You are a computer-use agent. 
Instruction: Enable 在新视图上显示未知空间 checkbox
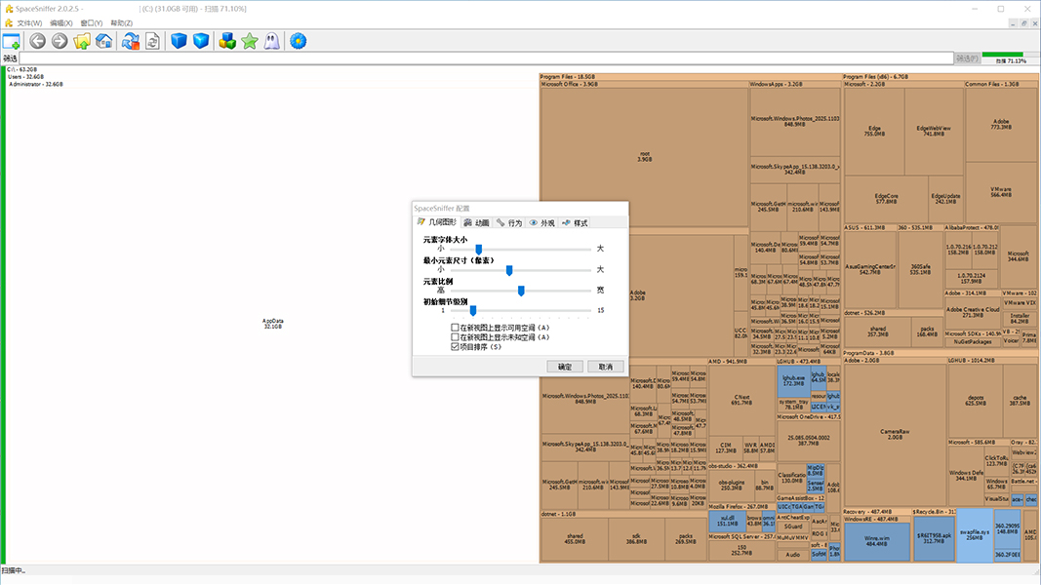point(455,336)
